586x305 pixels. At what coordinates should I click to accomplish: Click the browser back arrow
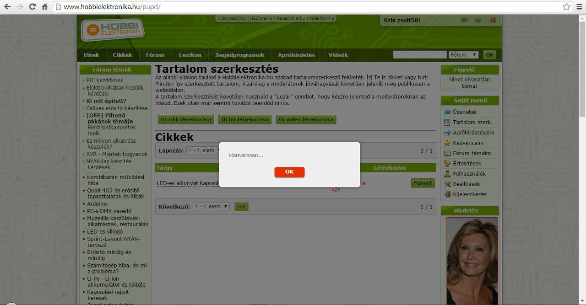tap(7, 7)
